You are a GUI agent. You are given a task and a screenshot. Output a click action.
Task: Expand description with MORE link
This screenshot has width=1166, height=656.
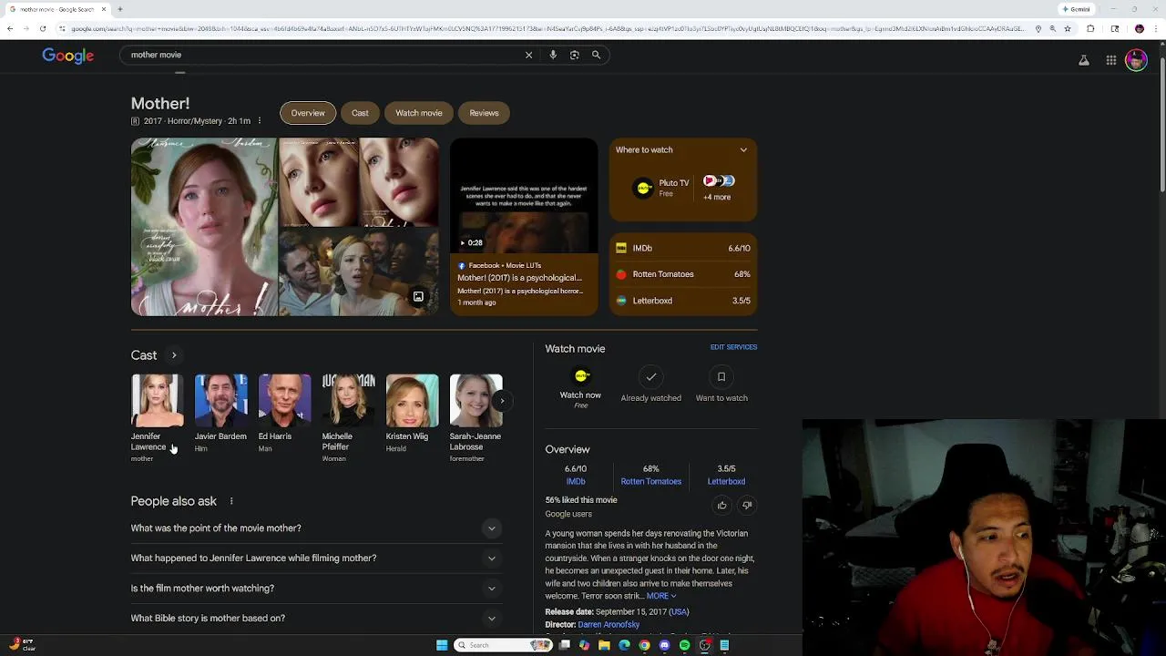(660, 596)
